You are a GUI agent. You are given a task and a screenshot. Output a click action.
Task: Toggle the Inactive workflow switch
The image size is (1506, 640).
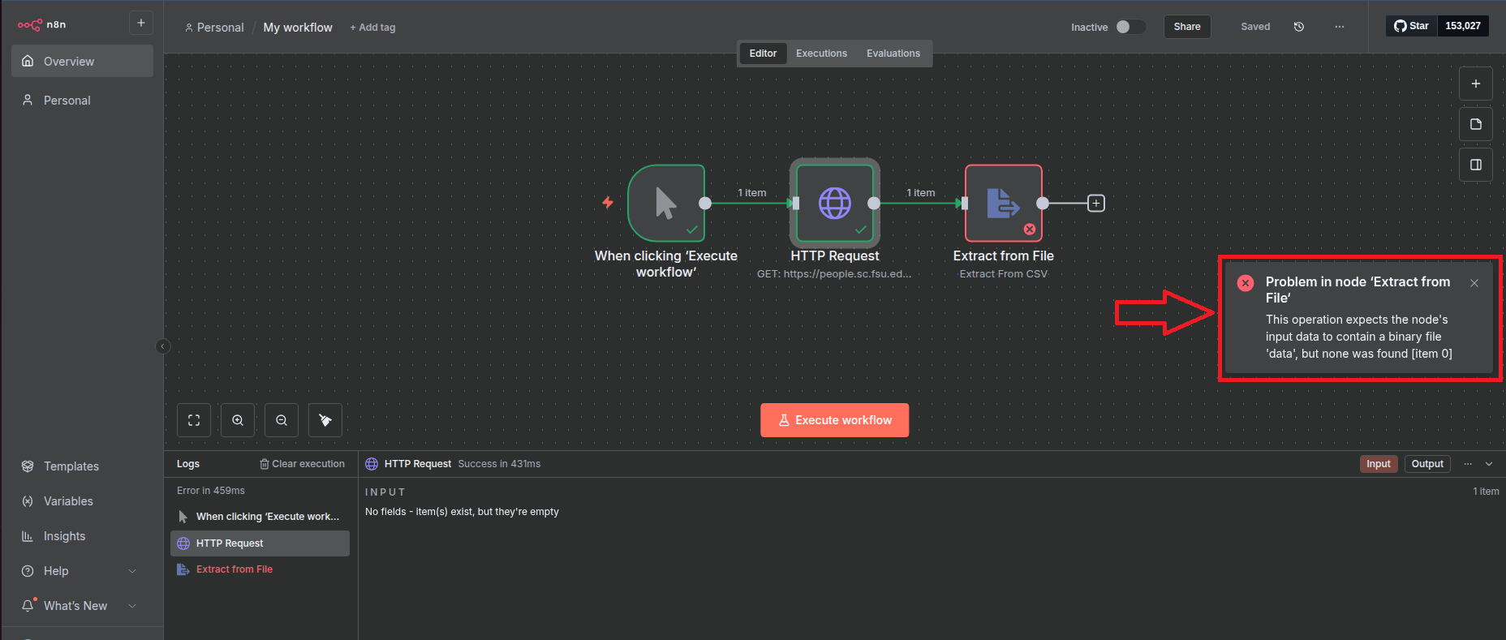1129,27
